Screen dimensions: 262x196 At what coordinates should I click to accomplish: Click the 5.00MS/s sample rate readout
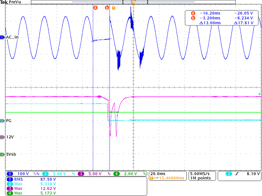tap(199, 174)
